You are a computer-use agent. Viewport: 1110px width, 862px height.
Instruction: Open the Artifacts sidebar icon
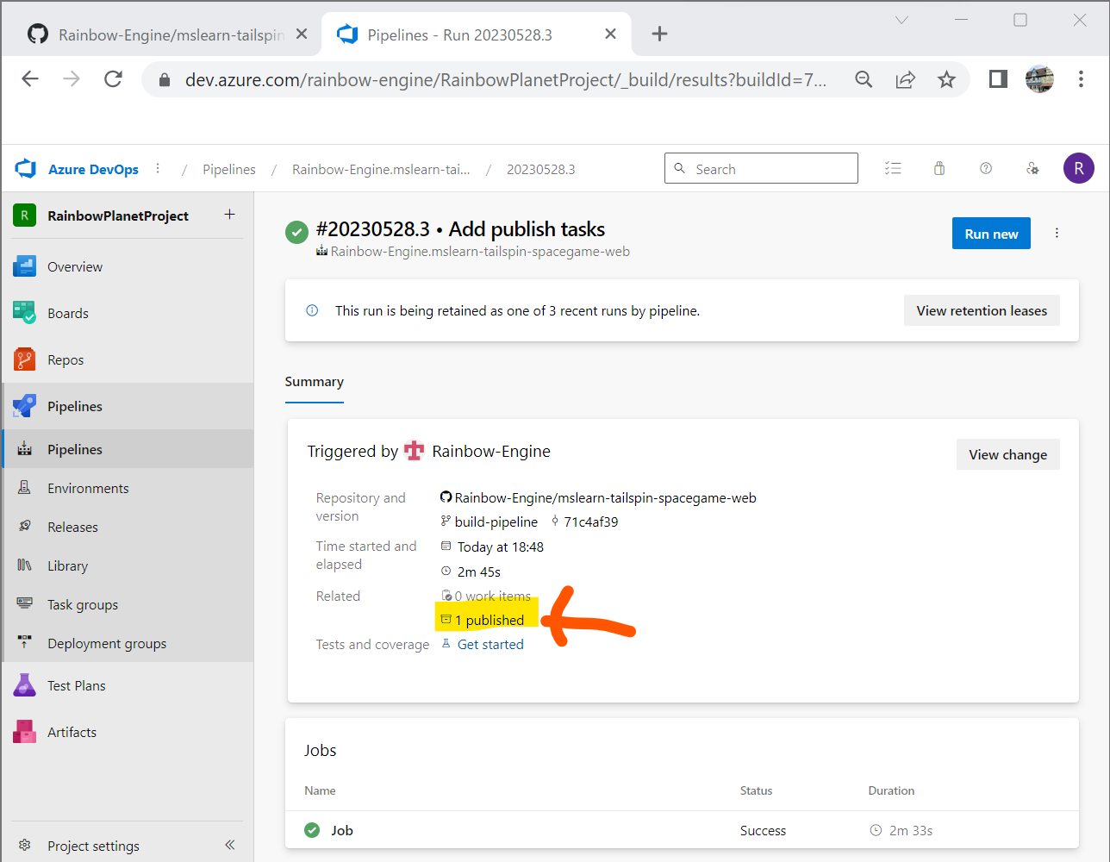click(24, 732)
